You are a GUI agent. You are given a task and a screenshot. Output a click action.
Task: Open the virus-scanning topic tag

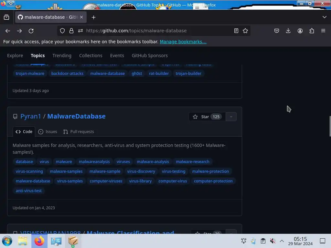tap(29, 171)
